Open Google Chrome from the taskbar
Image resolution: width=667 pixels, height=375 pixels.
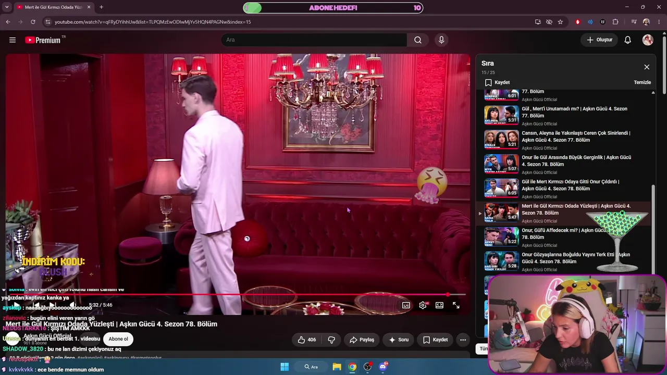(x=352, y=367)
